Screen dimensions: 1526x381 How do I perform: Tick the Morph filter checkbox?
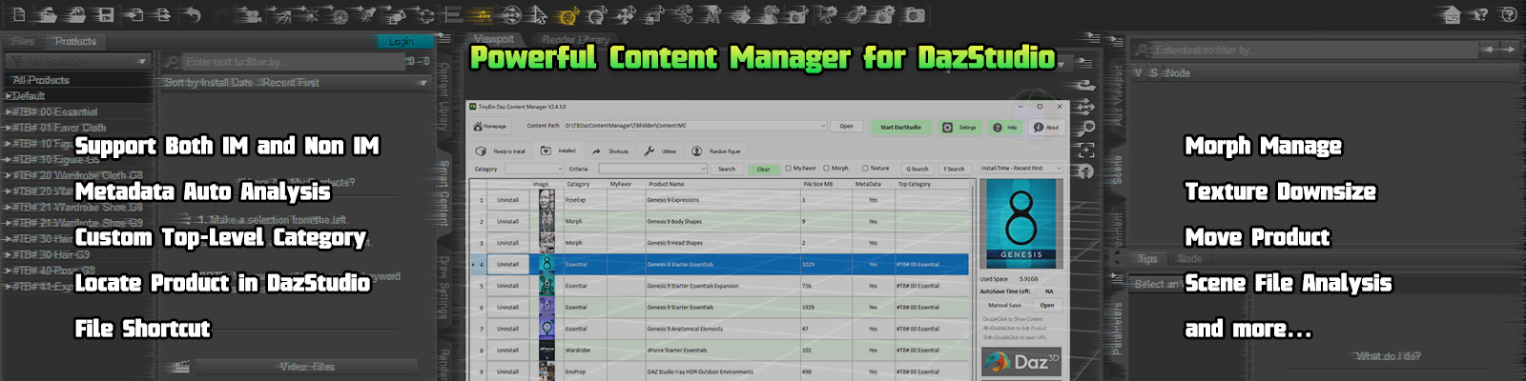point(827,169)
